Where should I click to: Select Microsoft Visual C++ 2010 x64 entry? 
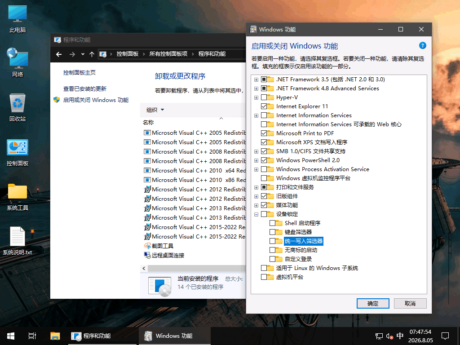coord(195,170)
